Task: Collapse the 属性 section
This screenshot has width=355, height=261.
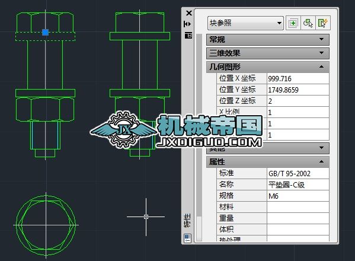Action: coord(268,162)
